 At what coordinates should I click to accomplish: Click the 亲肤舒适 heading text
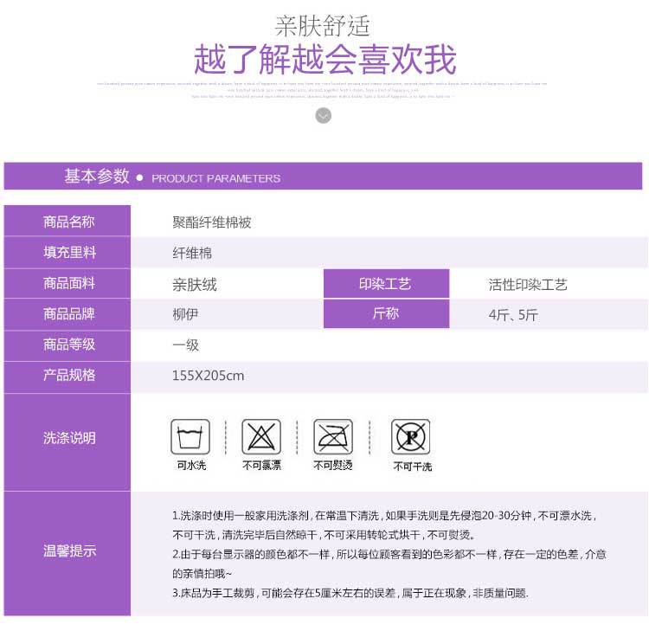pyautogui.click(x=323, y=26)
